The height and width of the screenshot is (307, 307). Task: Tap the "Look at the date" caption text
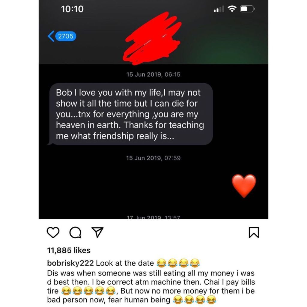pos(125,263)
